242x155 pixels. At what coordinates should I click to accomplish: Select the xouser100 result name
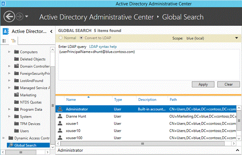[x=74, y=138]
